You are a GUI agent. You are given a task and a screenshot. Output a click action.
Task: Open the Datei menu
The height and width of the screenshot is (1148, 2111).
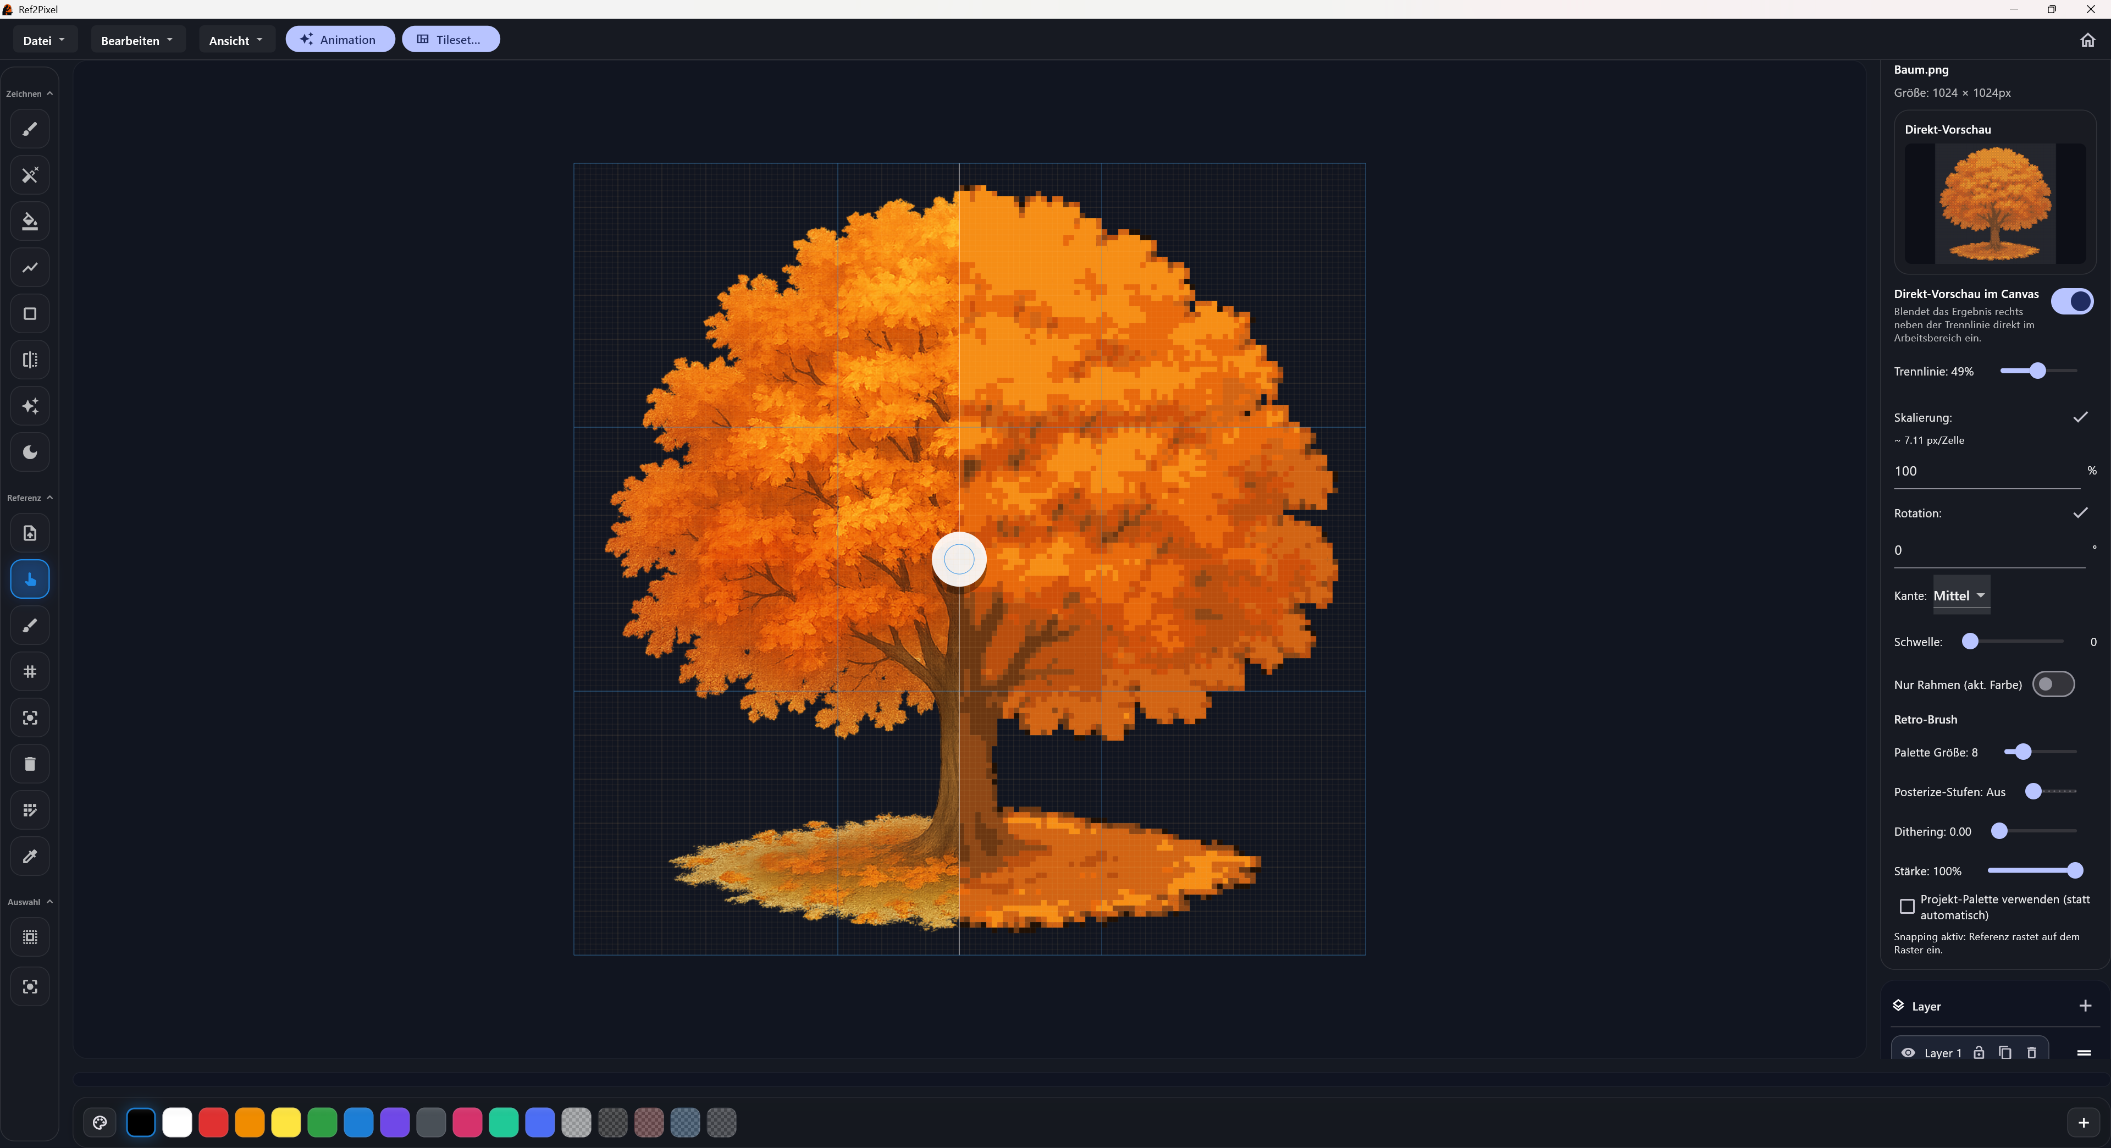point(44,40)
